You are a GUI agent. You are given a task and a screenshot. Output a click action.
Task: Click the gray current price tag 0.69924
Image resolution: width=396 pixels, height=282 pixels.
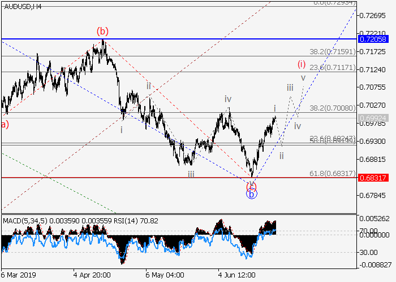coord(373,117)
